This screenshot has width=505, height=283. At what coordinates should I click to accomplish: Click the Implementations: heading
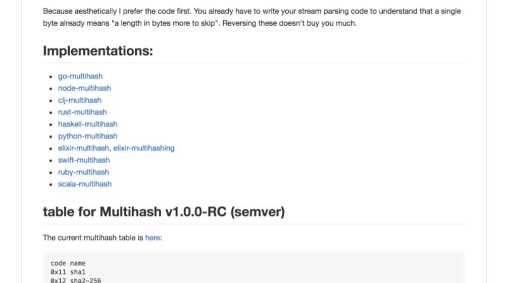[x=98, y=51]
